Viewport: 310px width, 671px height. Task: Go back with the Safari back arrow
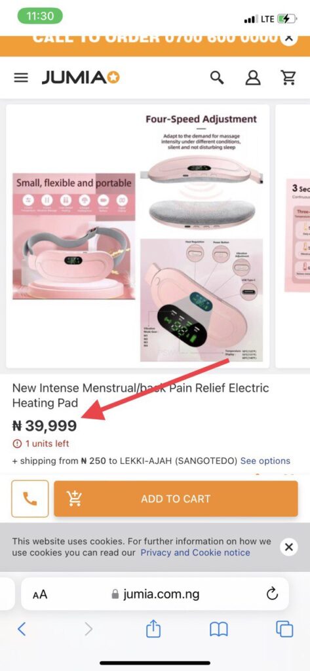[x=22, y=628]
